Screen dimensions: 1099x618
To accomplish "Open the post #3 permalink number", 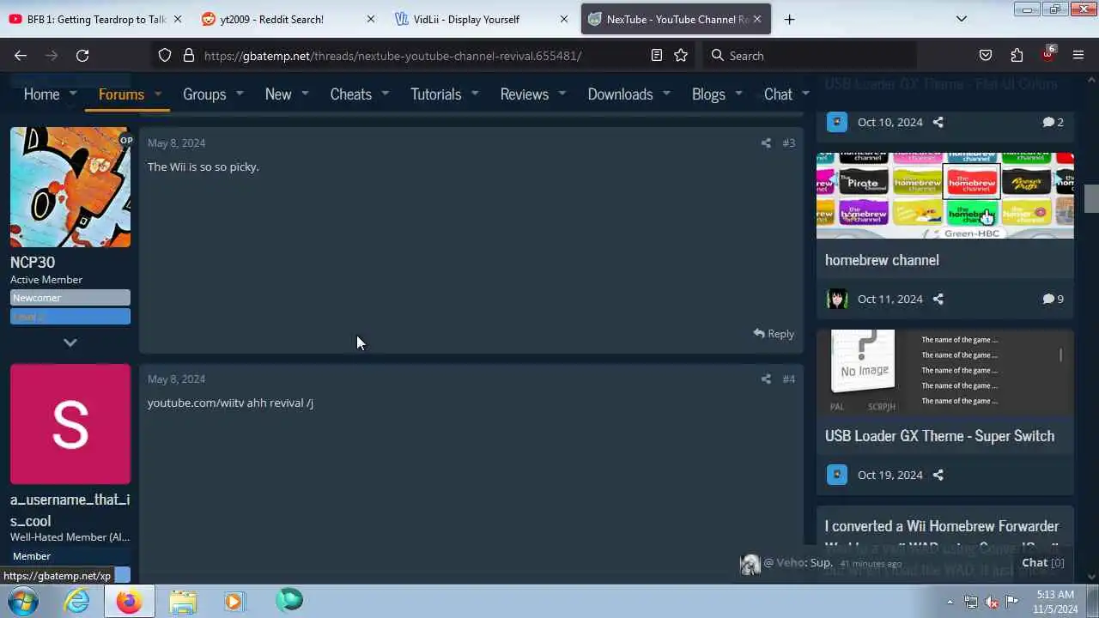I will [x=788, y=142].
